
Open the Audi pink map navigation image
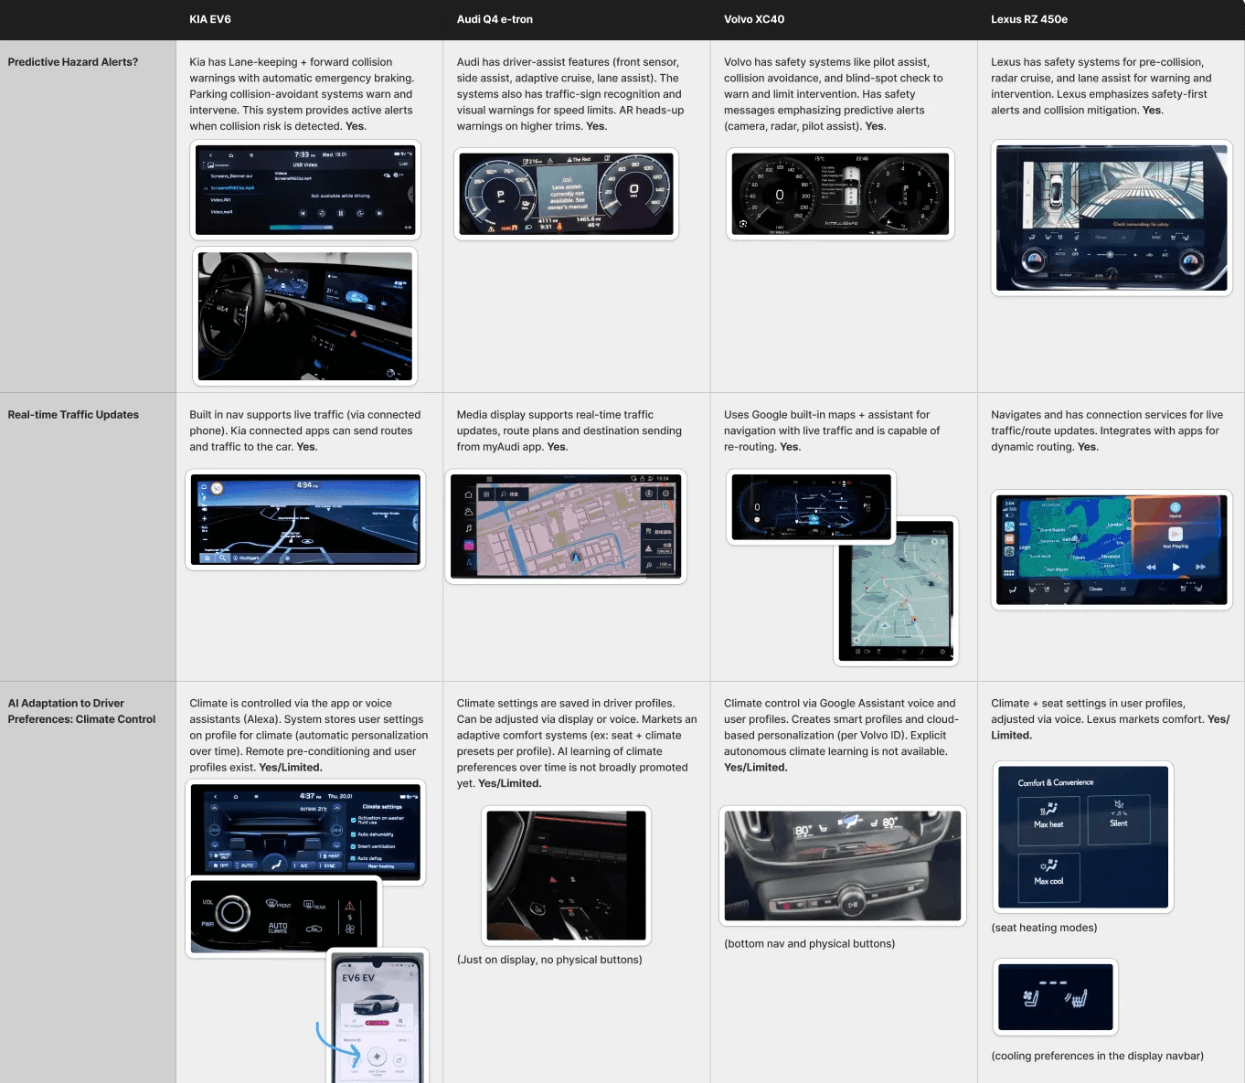(566, 526)
